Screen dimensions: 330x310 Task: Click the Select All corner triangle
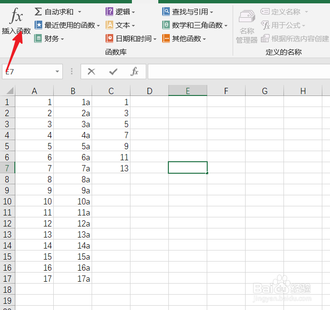(10, 91)
